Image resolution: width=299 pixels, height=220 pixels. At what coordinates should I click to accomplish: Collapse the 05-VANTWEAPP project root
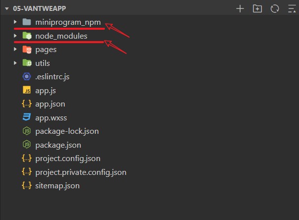(x=6, y=8)
